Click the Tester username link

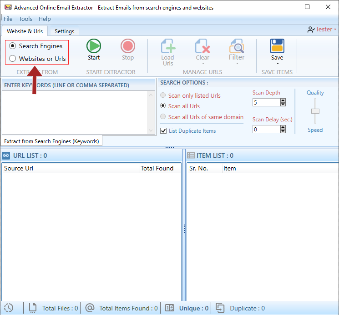[324, 30]
